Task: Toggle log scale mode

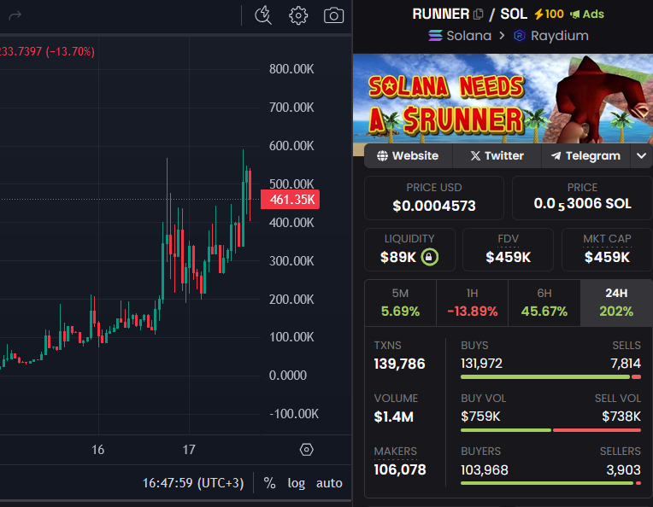Action: tap(296, 483)
